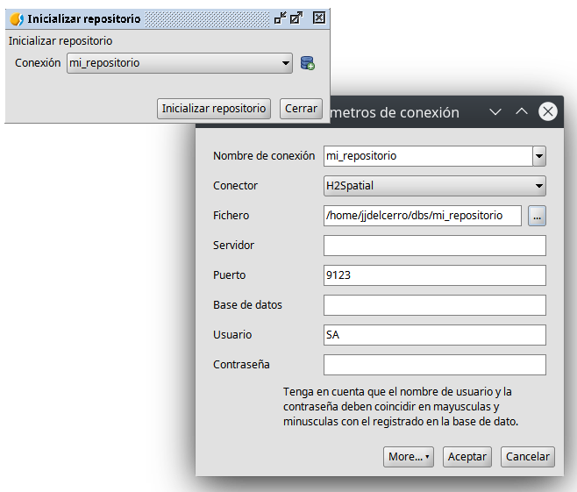Maximize the Inicializar repositorio panel
The image size is (577, 492).
296,18
